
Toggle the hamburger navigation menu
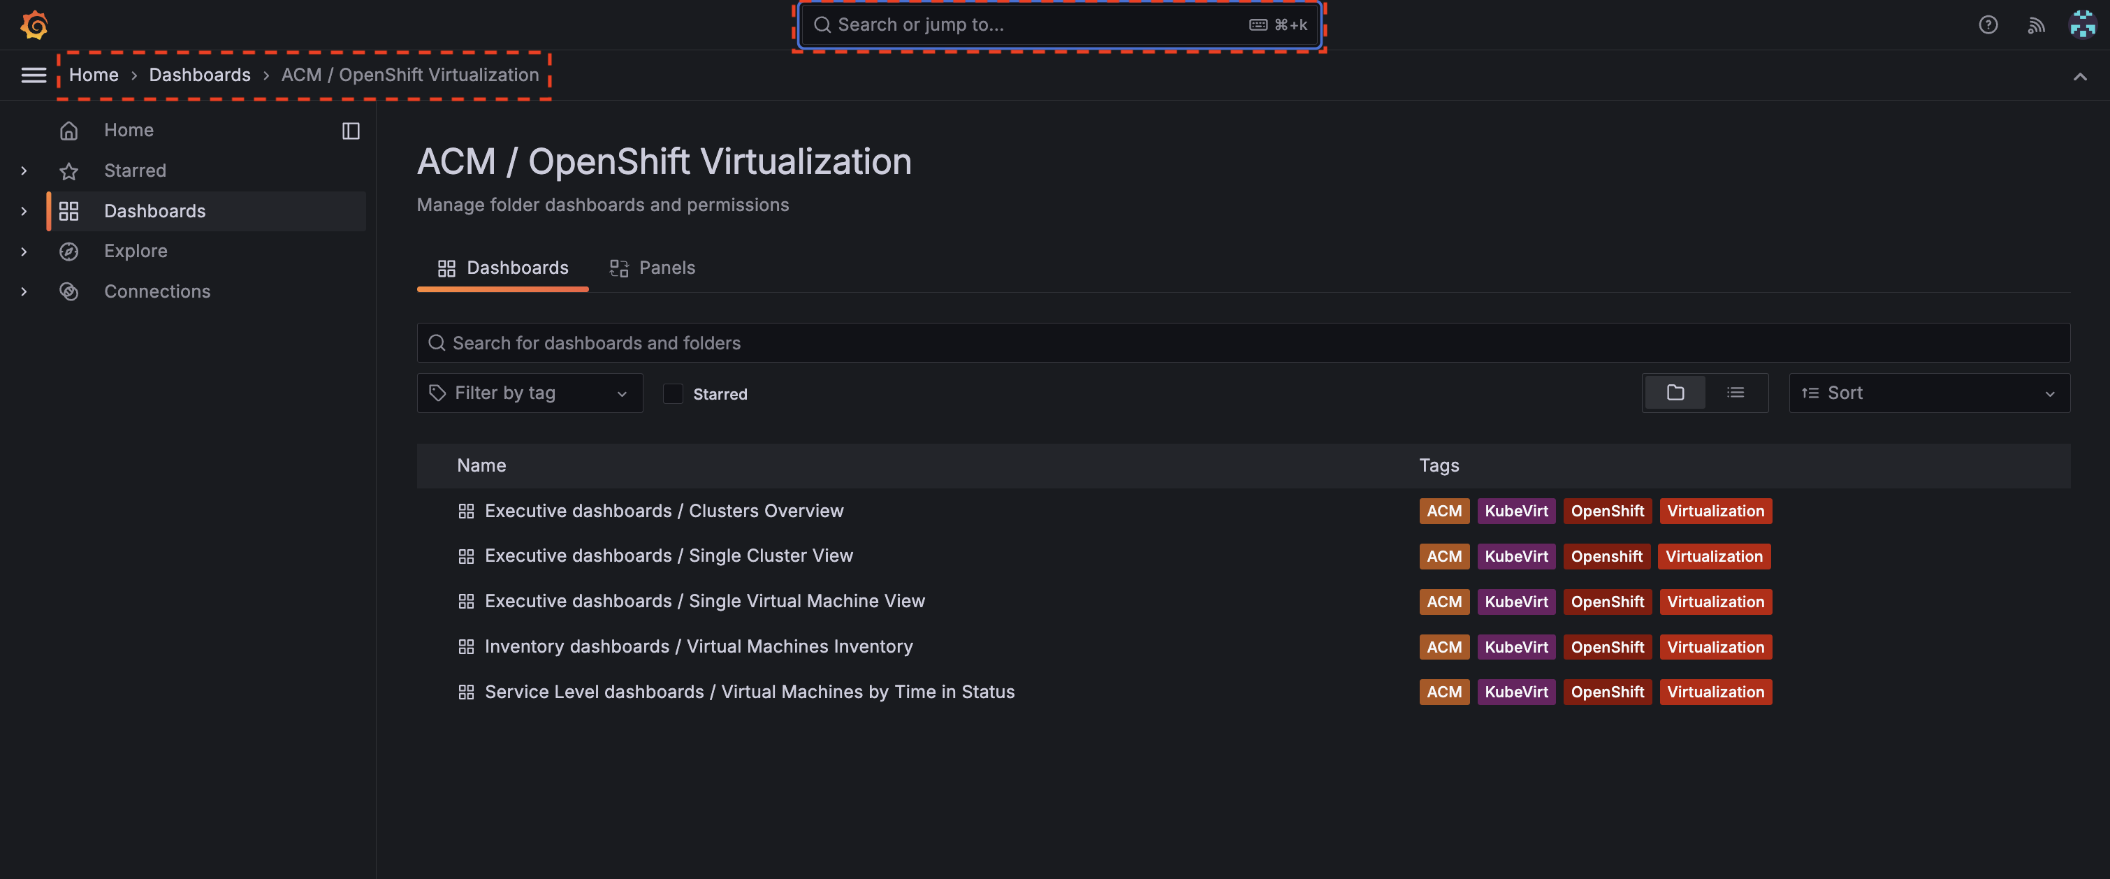point(34,75)
